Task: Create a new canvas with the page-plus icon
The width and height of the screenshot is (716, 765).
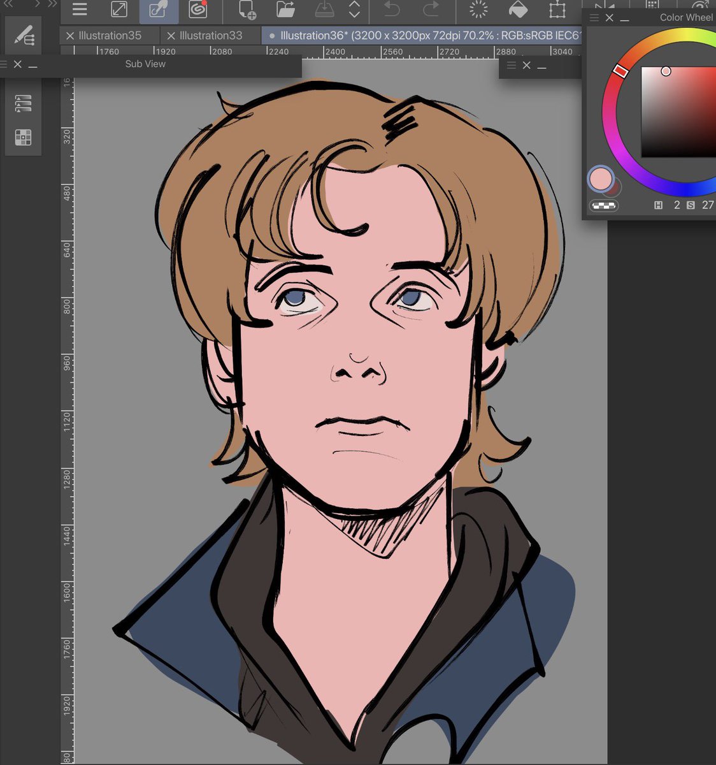Action: coord(247,10)
